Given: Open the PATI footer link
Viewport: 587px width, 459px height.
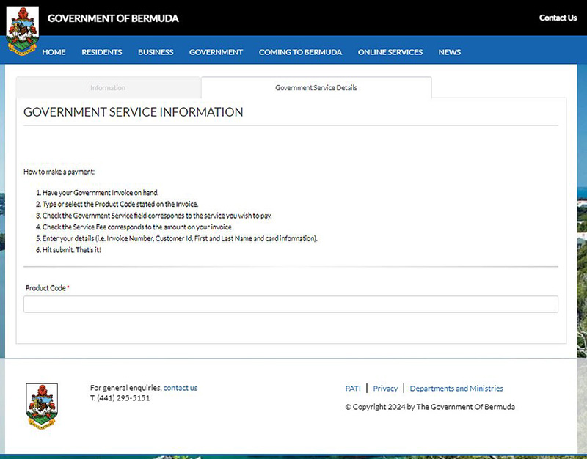Looking at the screenshot, I should [353, 389].
